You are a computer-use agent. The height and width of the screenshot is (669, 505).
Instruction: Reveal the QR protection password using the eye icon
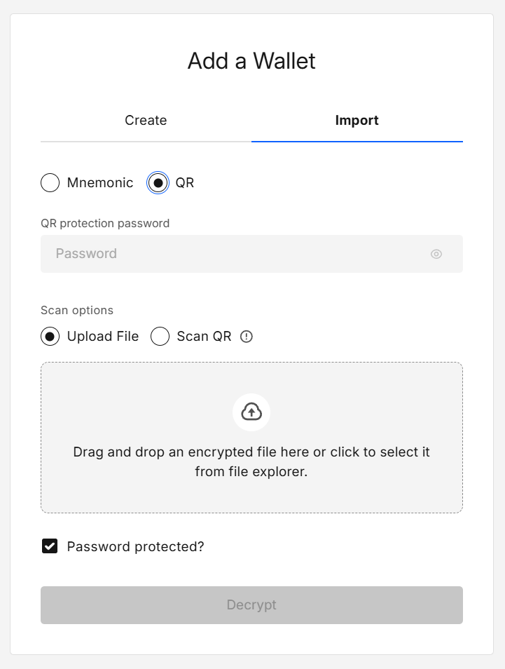click(x=436, y=254)
